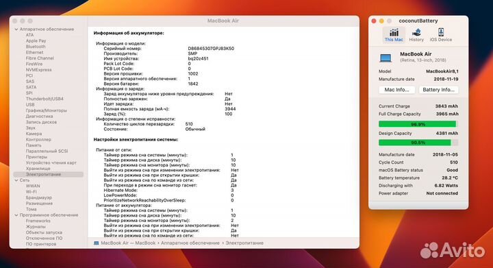Select Память in the sidebar
Screen dimensions: 493x268
point(34,145)
